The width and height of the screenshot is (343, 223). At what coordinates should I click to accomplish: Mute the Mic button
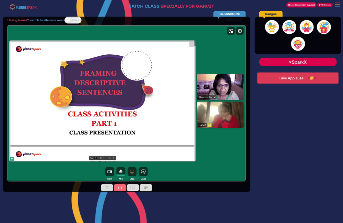(121, 171)
